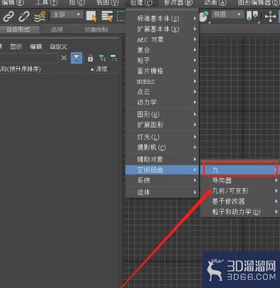280x288 pixels.
Task: Select the Link tool icon
Action: (8, 17)
